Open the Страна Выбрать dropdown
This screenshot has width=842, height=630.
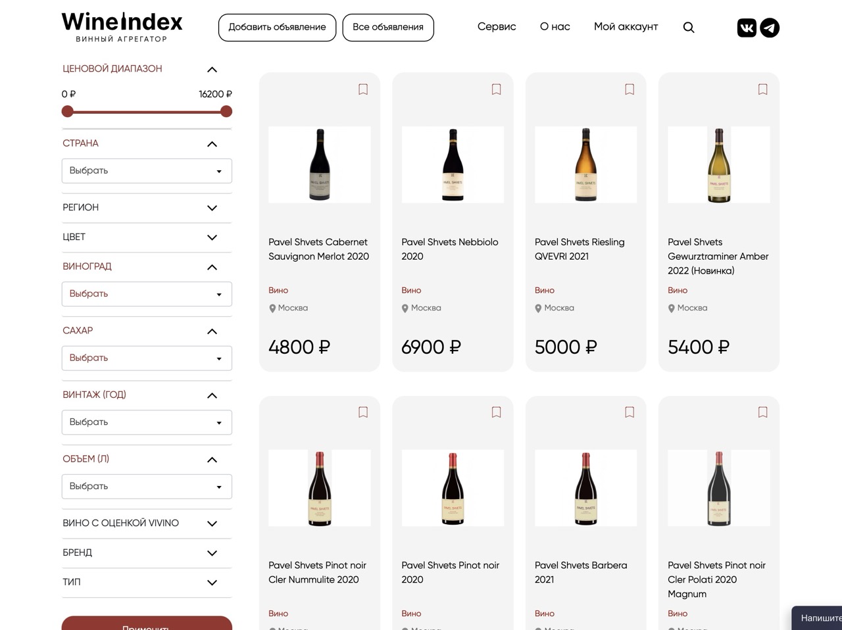[147, 171]
